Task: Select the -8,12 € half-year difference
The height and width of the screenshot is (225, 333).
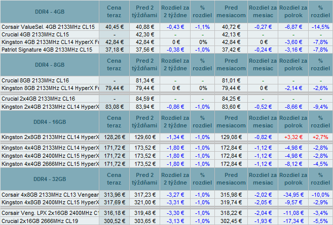Action: [293, 164]
